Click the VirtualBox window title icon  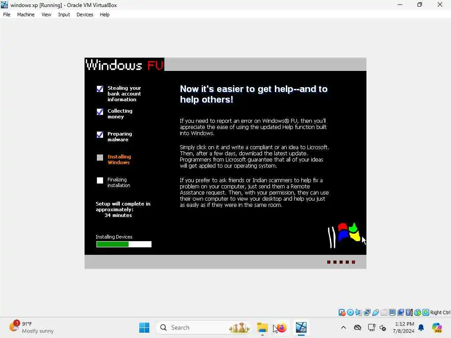click(x=4, y=5)
